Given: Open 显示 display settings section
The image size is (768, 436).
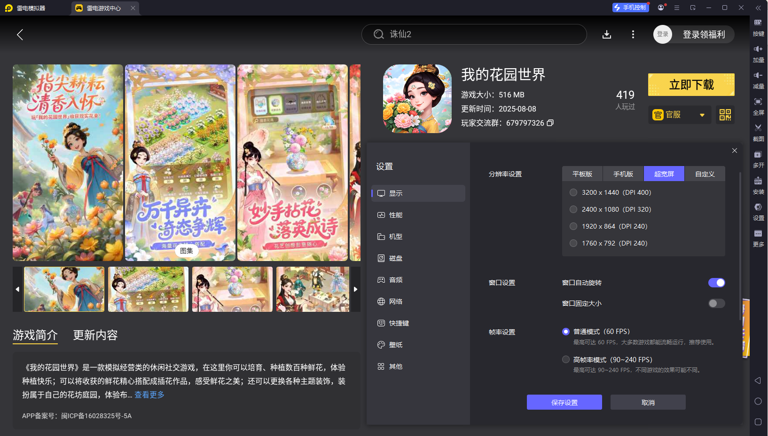Looking at the screenshot, I should tap(418, 193).
